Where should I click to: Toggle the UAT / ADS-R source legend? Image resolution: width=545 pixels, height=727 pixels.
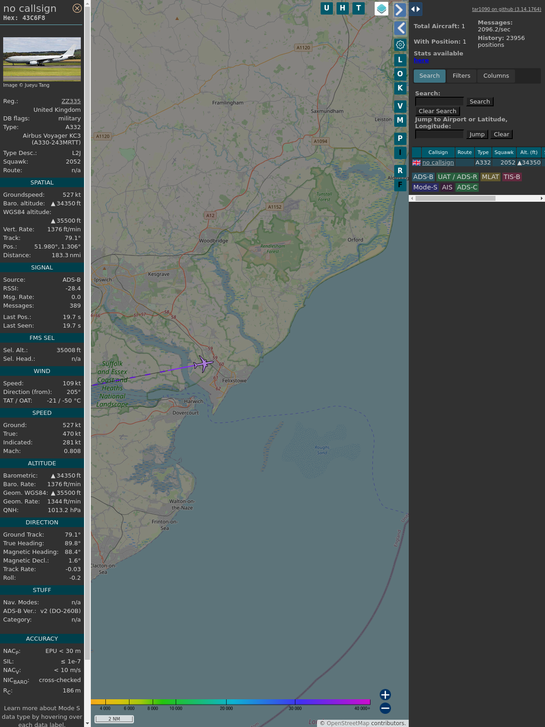(x=457, y=177)
